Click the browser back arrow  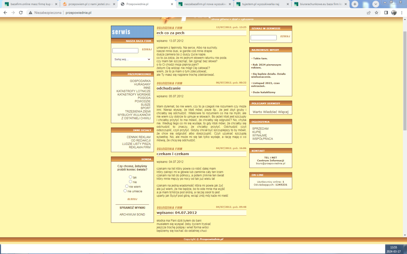pyautogui.click(x=5, y=13)
